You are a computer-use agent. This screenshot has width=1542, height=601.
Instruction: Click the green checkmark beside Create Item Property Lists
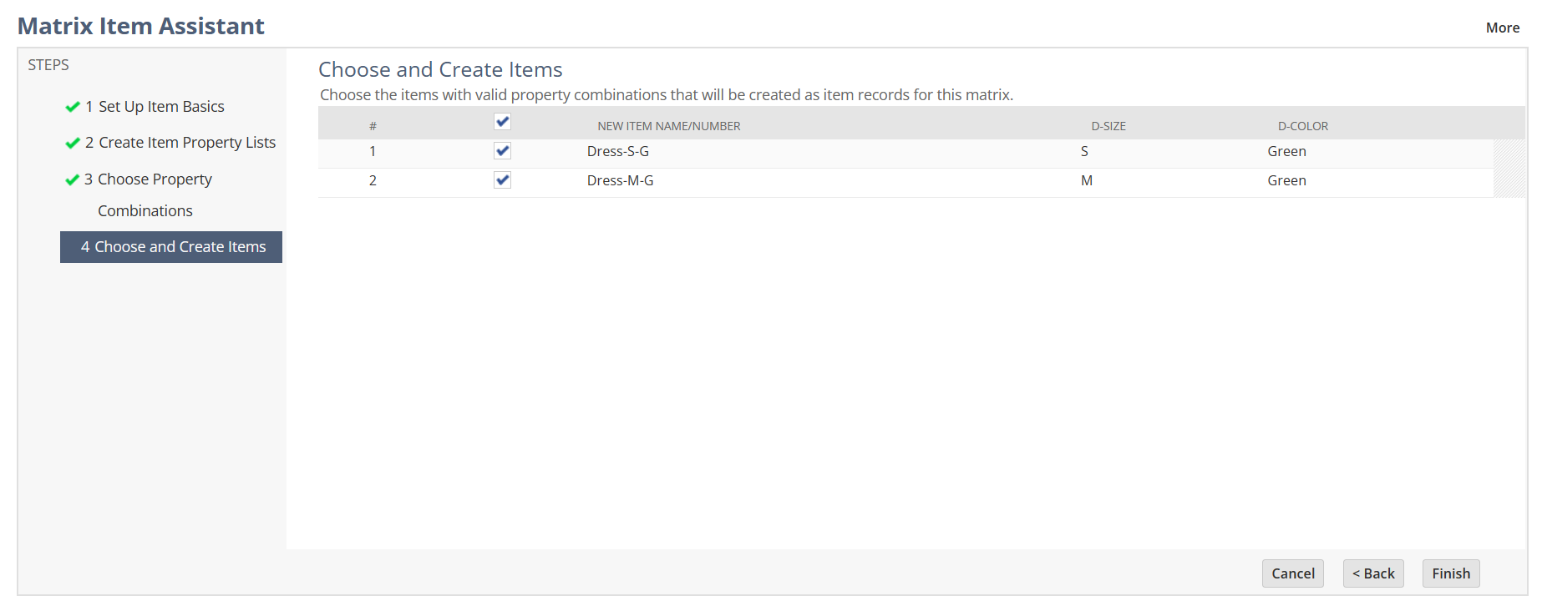[x=73, y=143]
